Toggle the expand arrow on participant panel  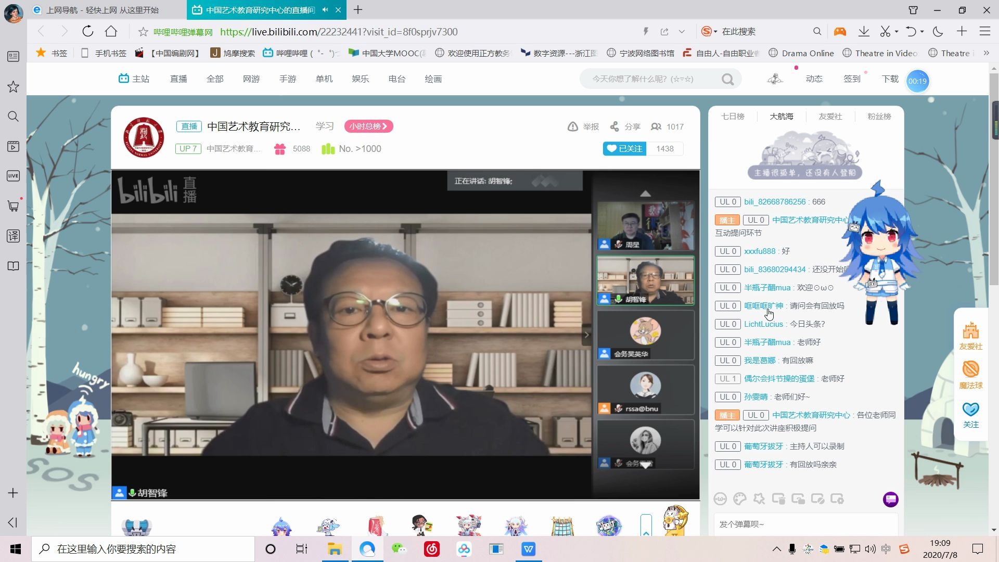[644, 193]
